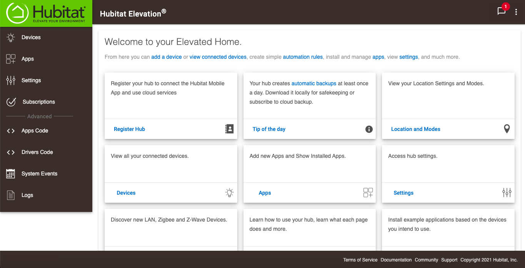Image resolution: width=525 pixels, height=268 pixels.
Task: Open the Tip of the day link
Action: tap(269, 129)
